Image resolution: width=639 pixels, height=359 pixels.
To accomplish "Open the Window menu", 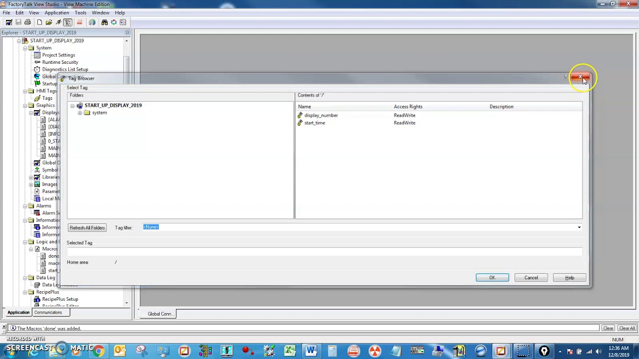I will tap(100, 12).
